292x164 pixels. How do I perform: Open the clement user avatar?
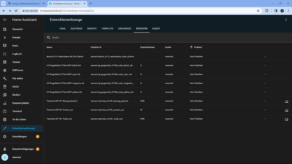pyautogui.click(x=5, y=157)
